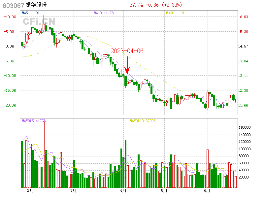
Task: Select the MA10:11.78 indicator label
Action: pyautogui.click(x=104, y=13)
